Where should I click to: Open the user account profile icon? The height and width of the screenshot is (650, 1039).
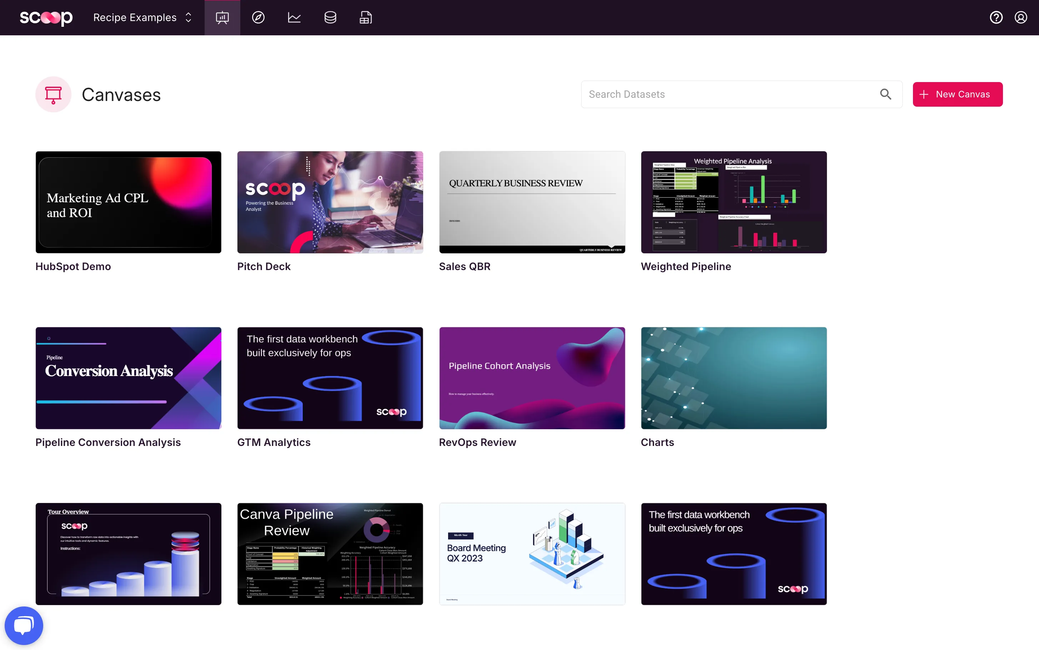(x=1020, y=17)
